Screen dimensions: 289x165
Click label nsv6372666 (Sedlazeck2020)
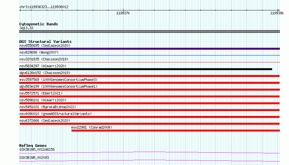(x=45, y=121)
